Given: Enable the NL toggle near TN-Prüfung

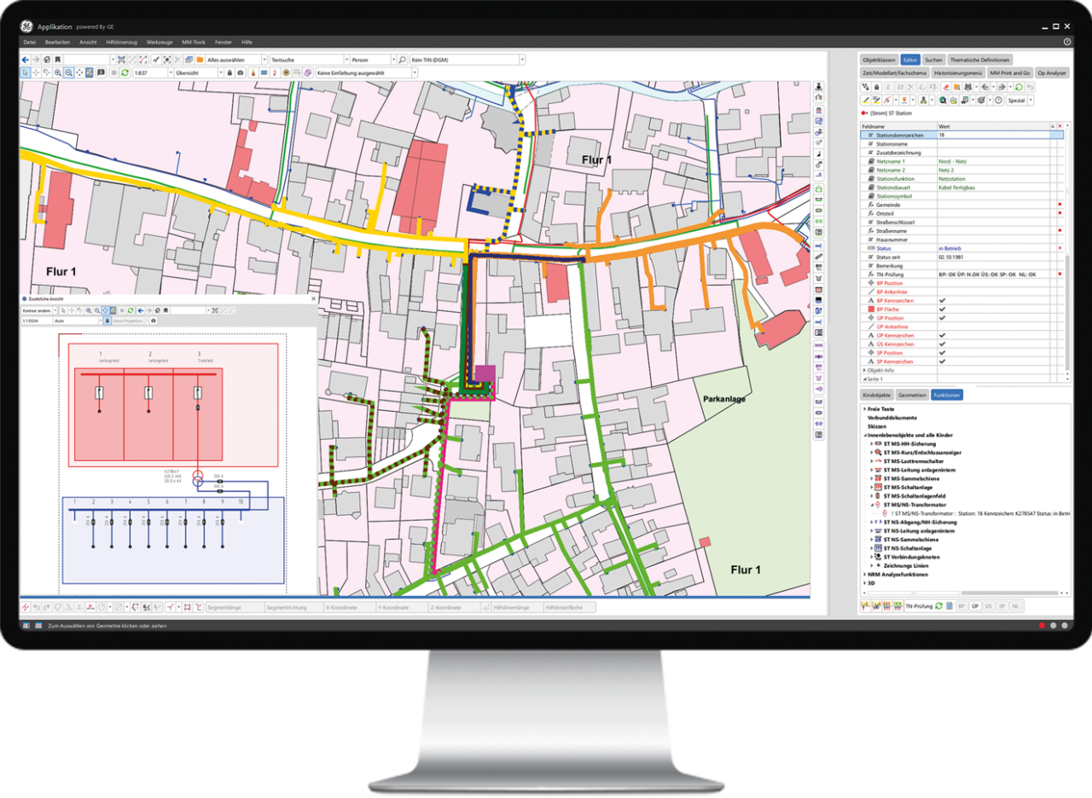Looking at the screenshot, I should 1016,606.
